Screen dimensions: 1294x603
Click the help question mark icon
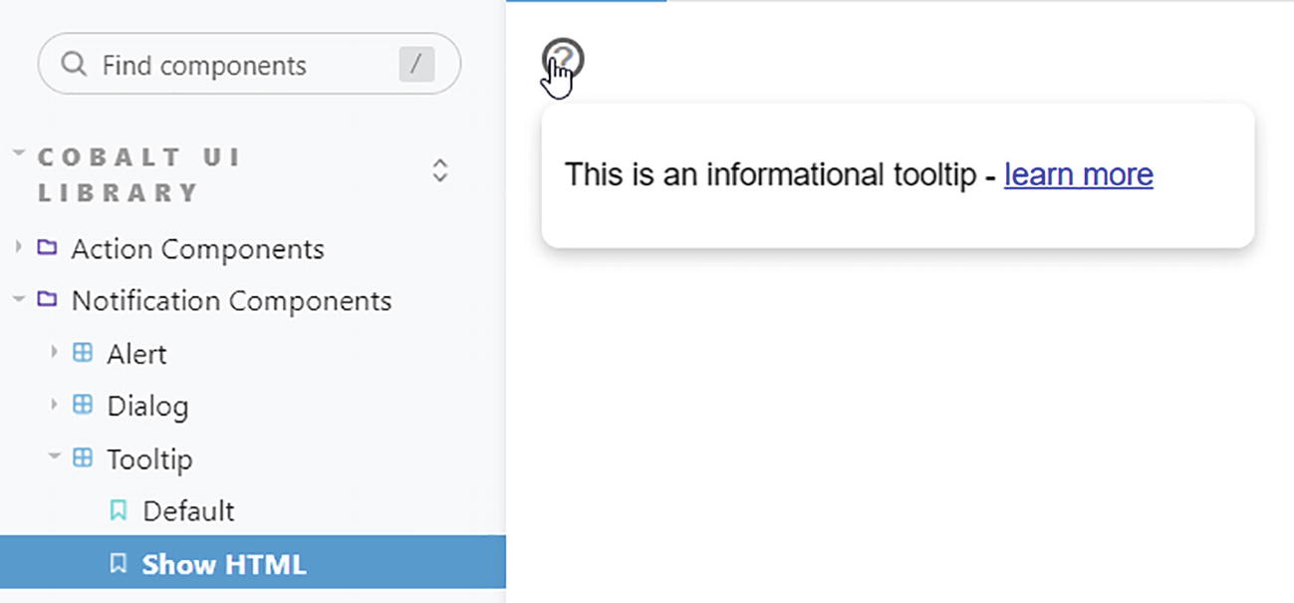coord(563,59)
